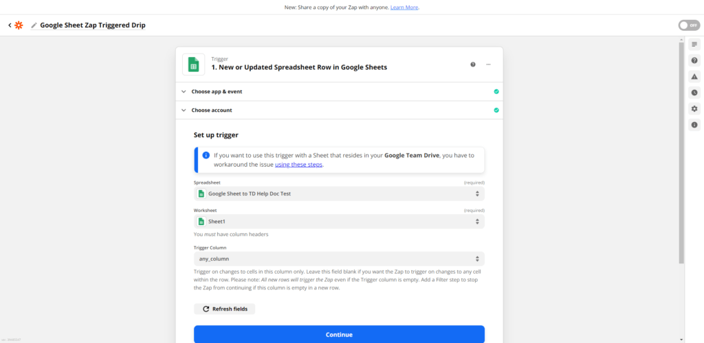
Task: Open the history clock icon in right sidebar
Action: tap(694, 93)
